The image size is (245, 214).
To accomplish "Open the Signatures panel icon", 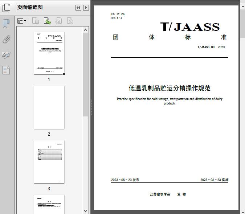I will tap(6, 55).
